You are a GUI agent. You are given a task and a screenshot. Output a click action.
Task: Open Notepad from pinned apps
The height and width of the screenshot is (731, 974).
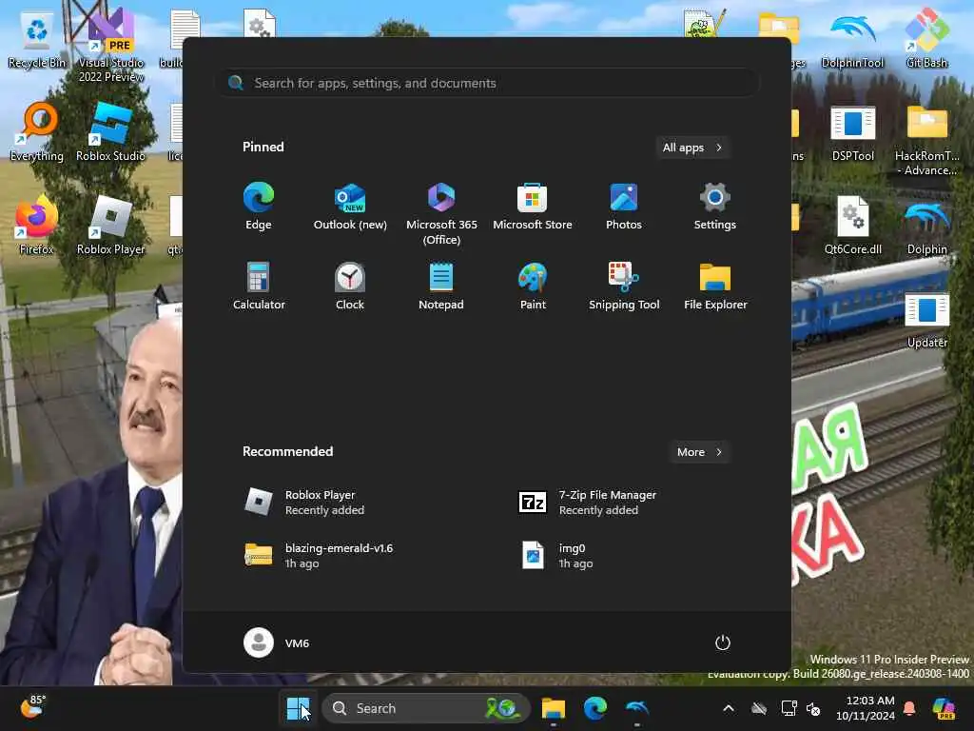[441, 286]
